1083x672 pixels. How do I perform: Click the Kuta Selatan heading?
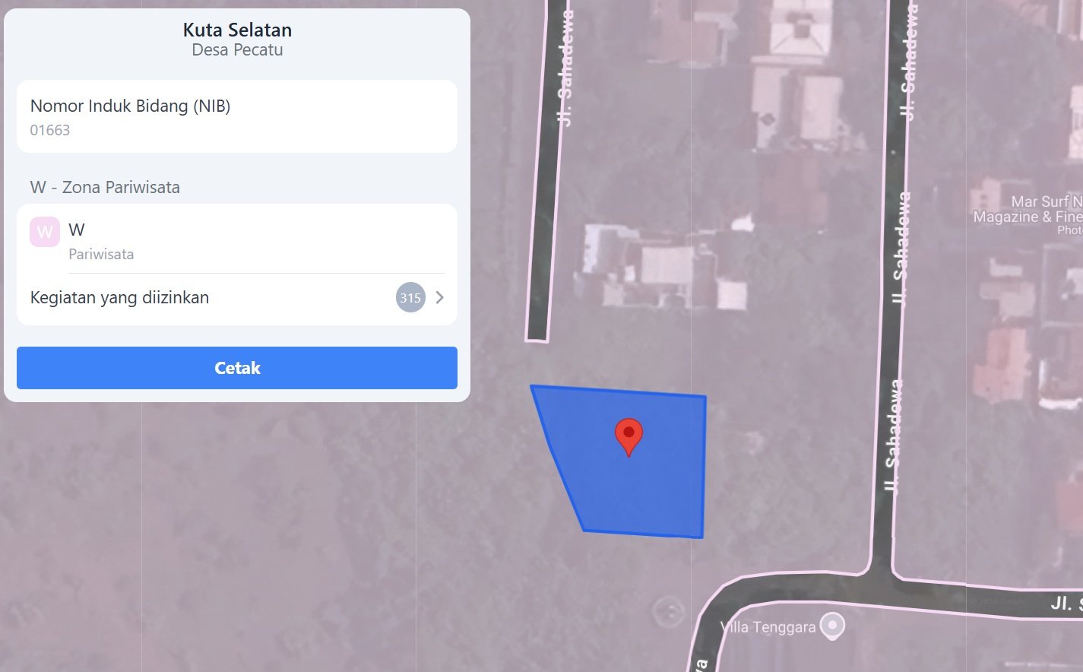coord(237,30)
